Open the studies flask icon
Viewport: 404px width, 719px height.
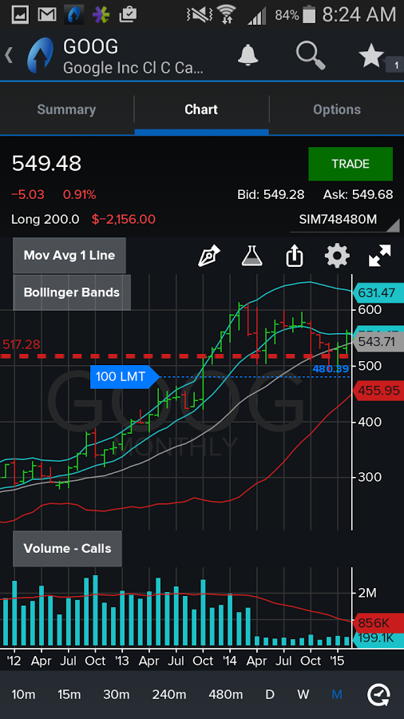click(x=252, y=256)
